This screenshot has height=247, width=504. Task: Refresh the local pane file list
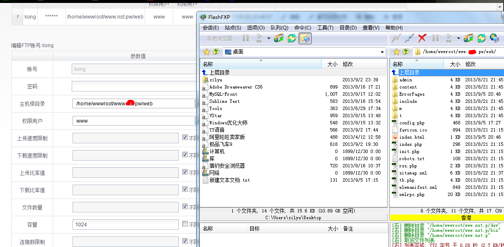291,38
